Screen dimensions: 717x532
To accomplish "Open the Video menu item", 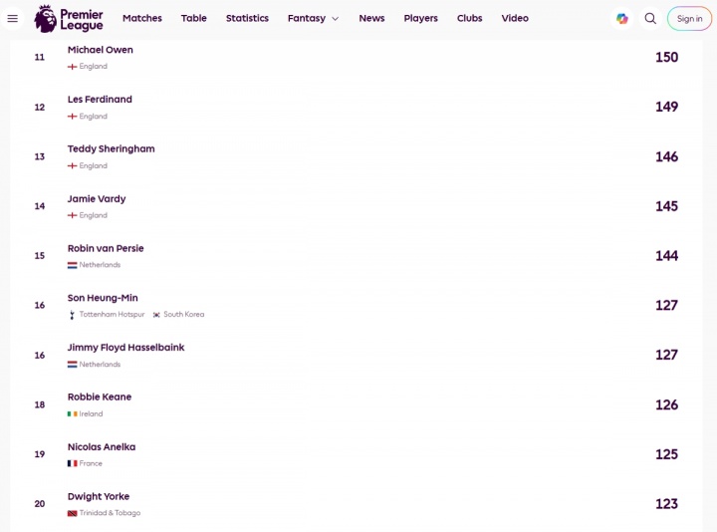I will (515, 18).
